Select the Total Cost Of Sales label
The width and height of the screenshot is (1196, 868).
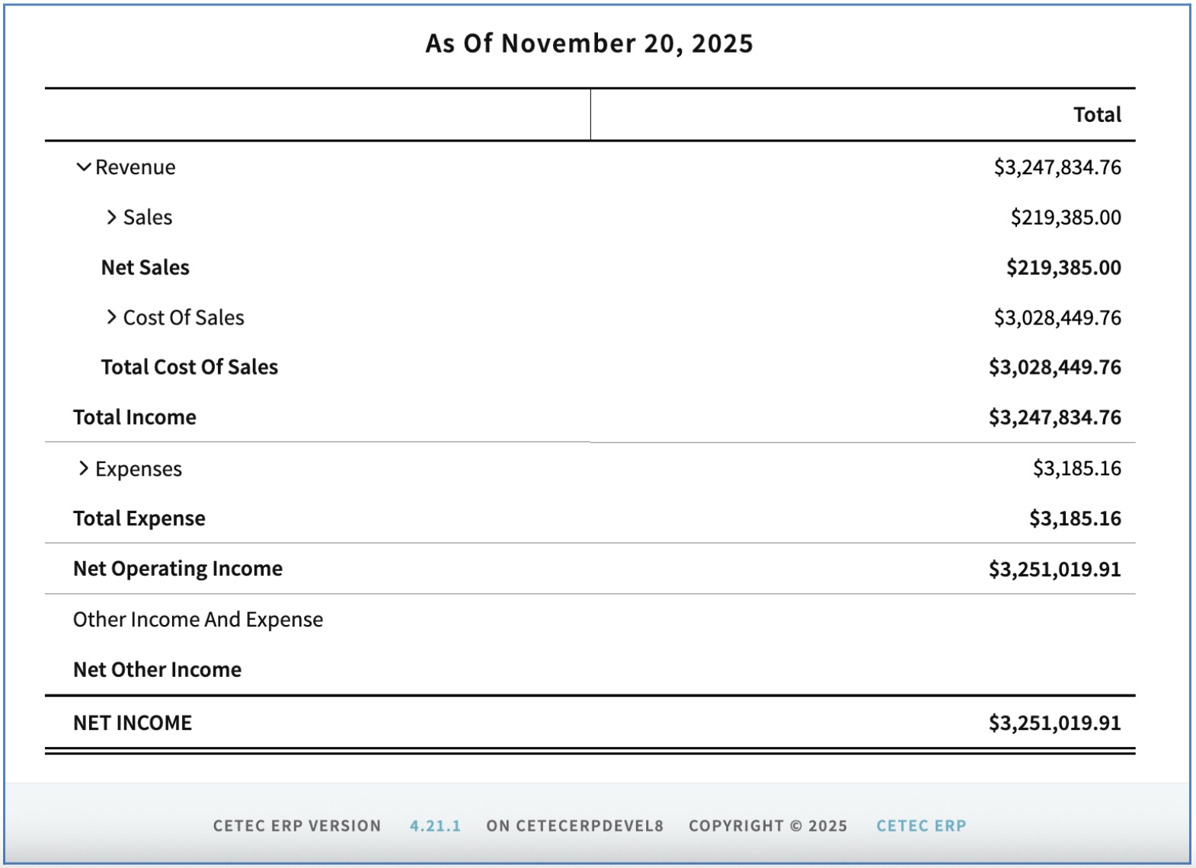click(x=189, y=367)
